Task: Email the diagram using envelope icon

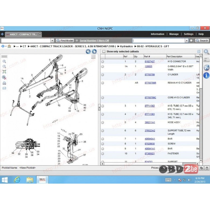Action: pyautogui.click(x=4, y=88)
